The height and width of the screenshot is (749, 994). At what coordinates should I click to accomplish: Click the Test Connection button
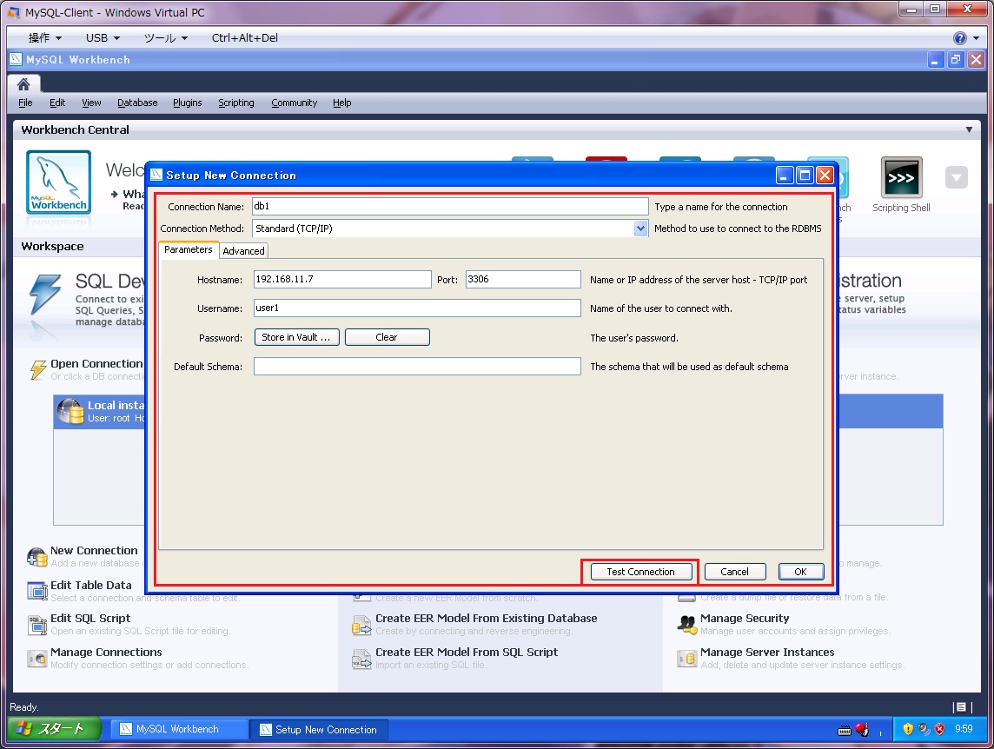pos(641,572)
